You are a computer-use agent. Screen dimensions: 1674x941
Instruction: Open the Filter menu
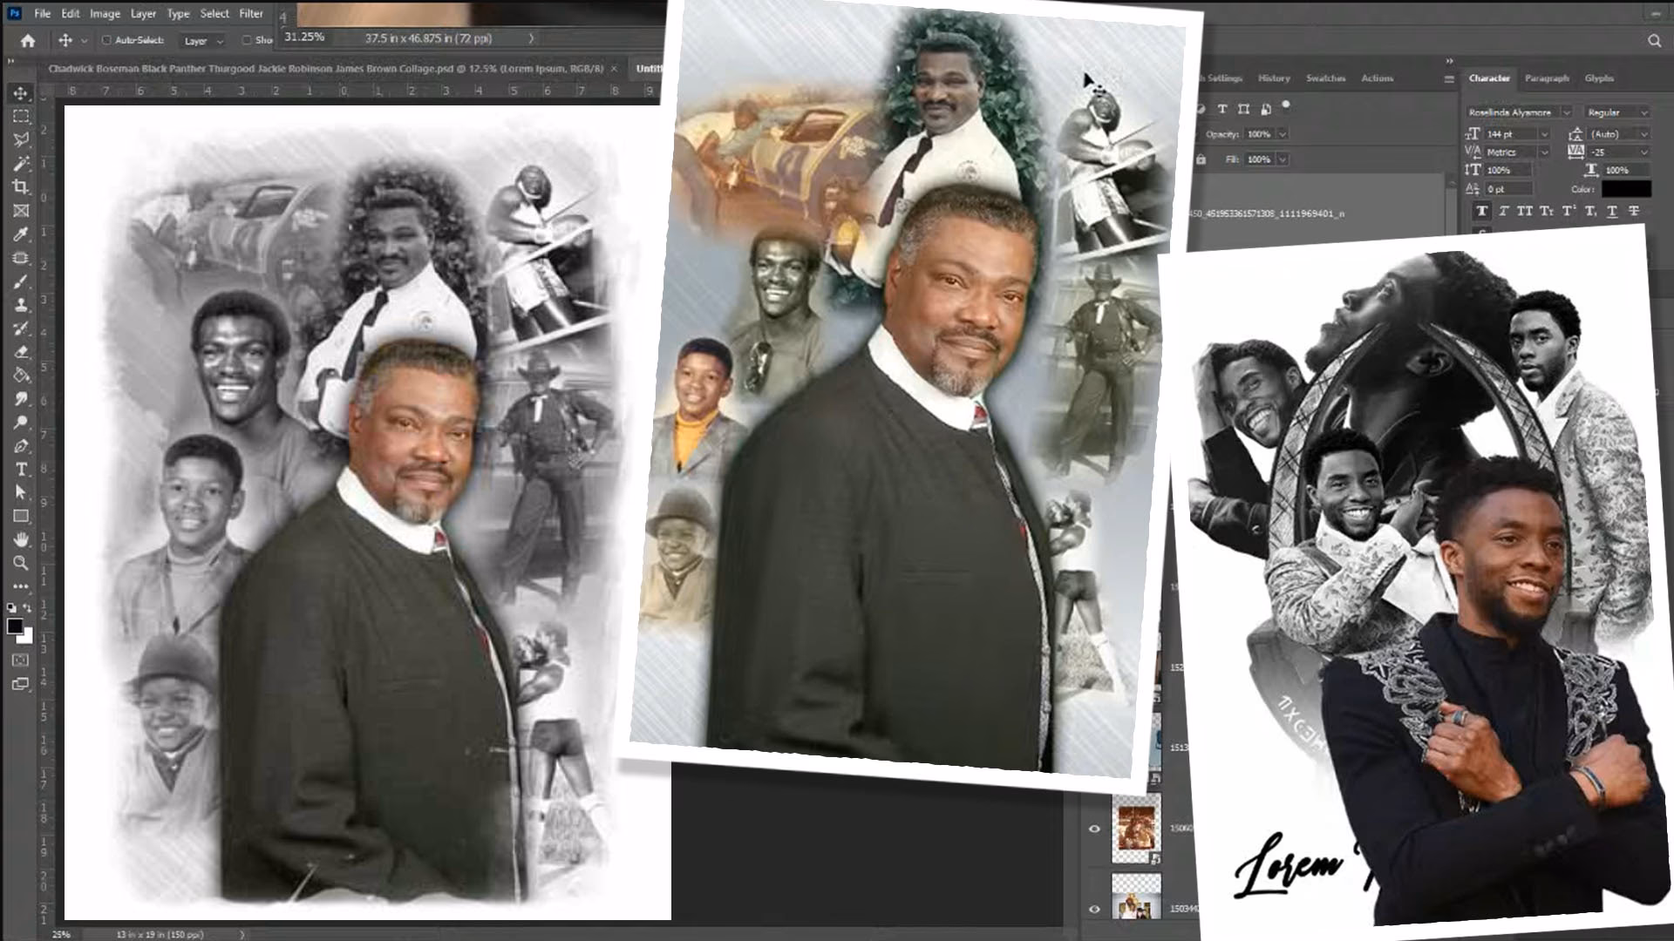pos(250,14)
